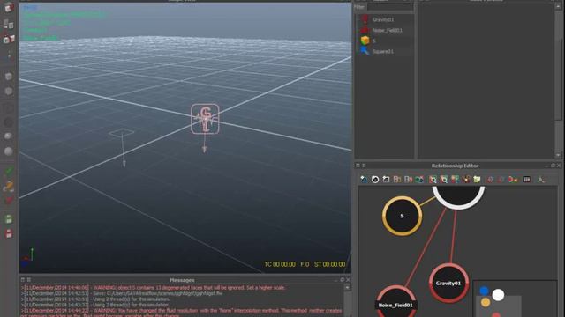Image resolution: width=565 pixels, height=317 pixels.
Task: Click the red cube with white box icon in left toolbar
Action: pos(9,39)
